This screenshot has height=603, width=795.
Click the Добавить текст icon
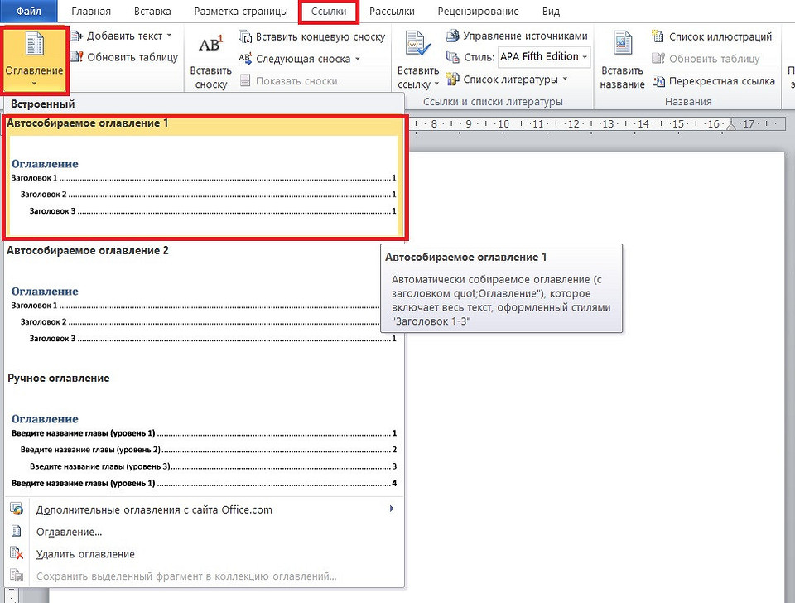click(77, 36)
